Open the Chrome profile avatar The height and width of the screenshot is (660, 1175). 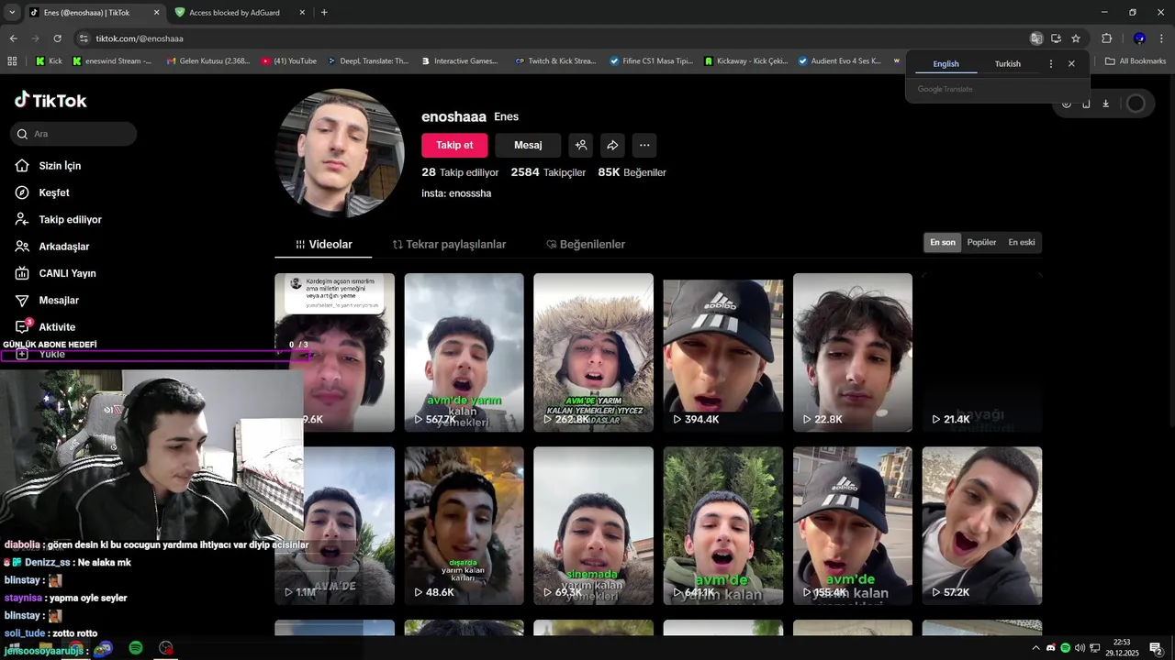click(1139, 38)
